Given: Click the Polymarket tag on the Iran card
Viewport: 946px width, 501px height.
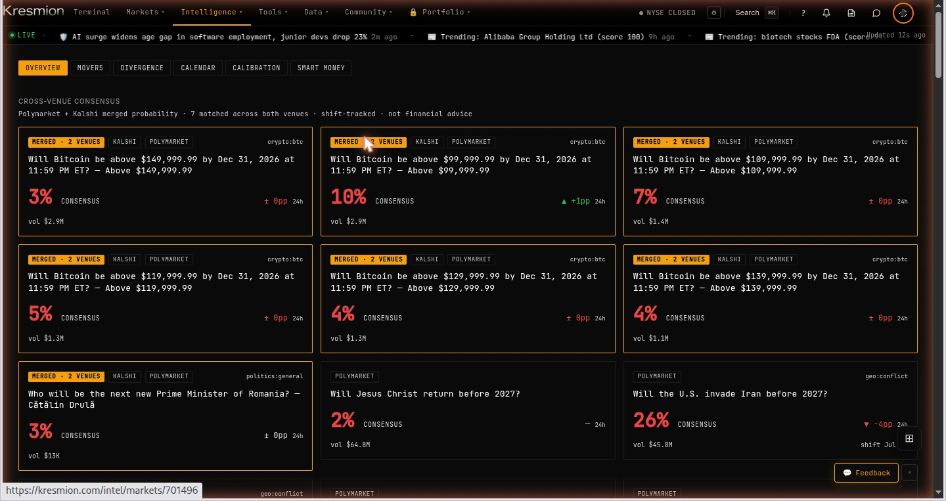Looking at the screenshot, I should click(x=657, y=376).
